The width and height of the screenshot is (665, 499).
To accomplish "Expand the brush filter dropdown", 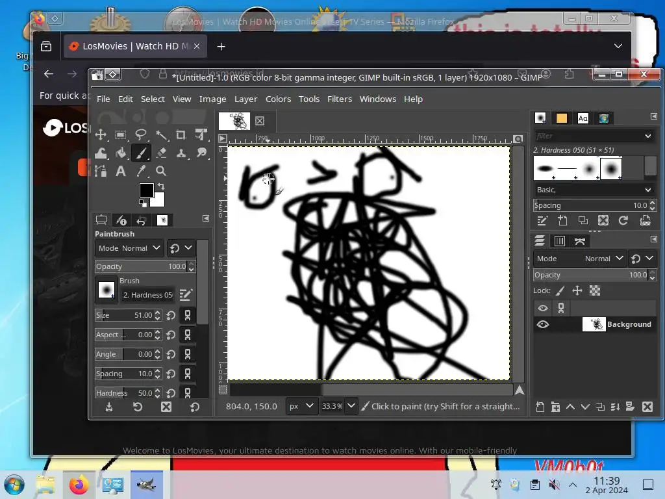I will click(647, 136).
